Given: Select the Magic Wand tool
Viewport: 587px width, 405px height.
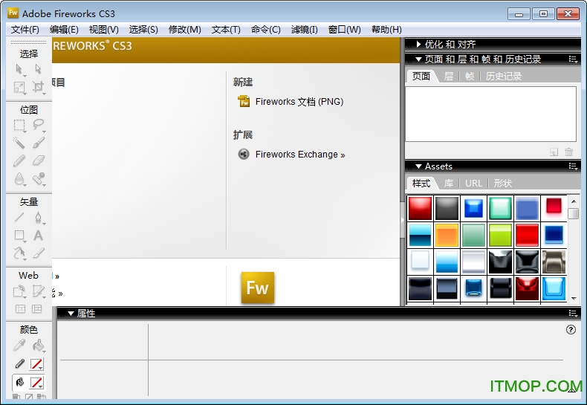Looking at the screenshot, I should pyautogui.click(x=19, y=143).
